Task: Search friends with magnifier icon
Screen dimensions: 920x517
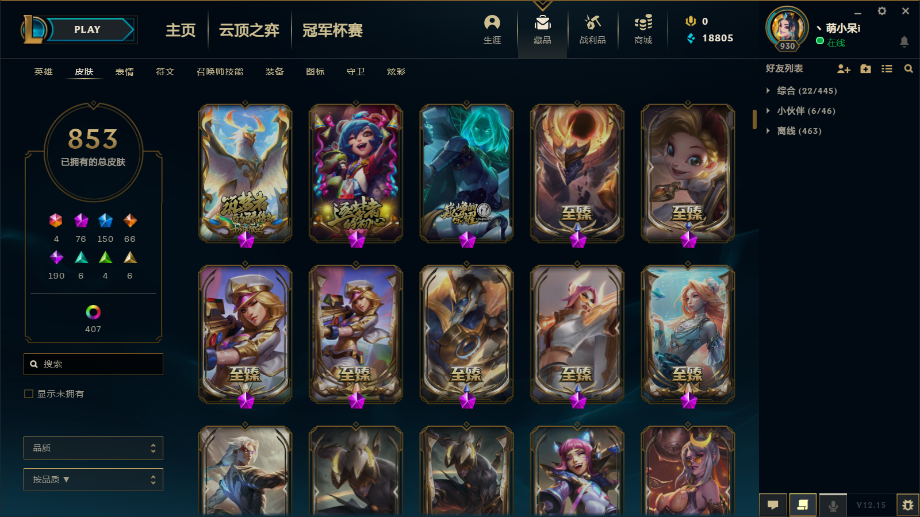Action: [908, 69]
